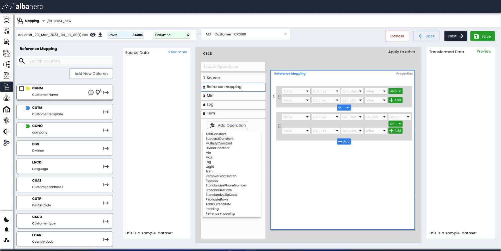This screenshot has width=501, height=251.
Task: Expand the Mapping breadcrumb dropdown arrow
Action: (x=43, y=21)
